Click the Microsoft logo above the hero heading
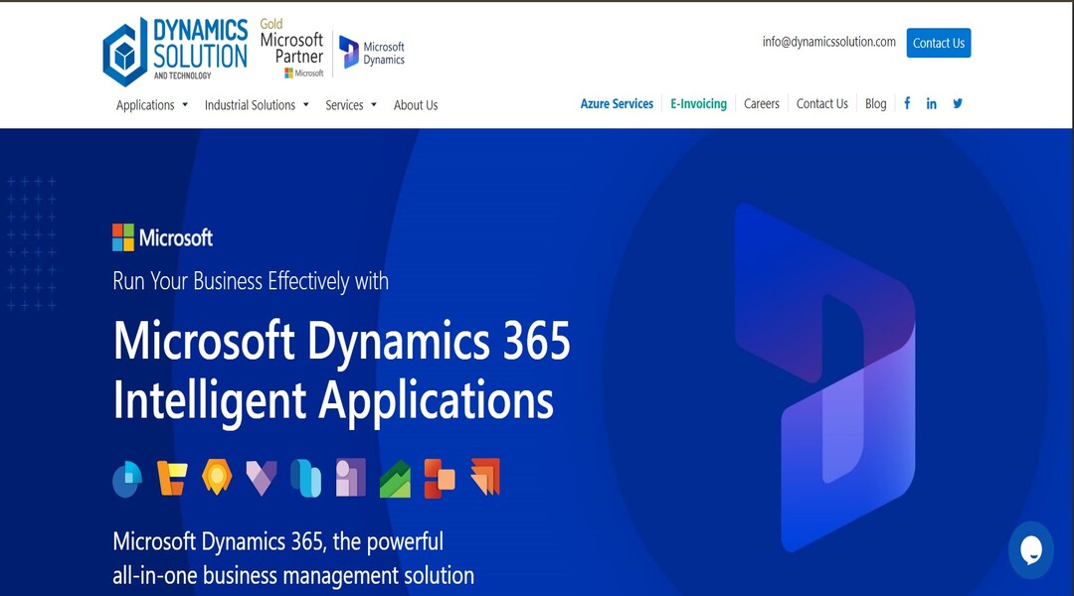This screenshot has height=596, width=1074. pyautogui.click(x=161, y=237)
